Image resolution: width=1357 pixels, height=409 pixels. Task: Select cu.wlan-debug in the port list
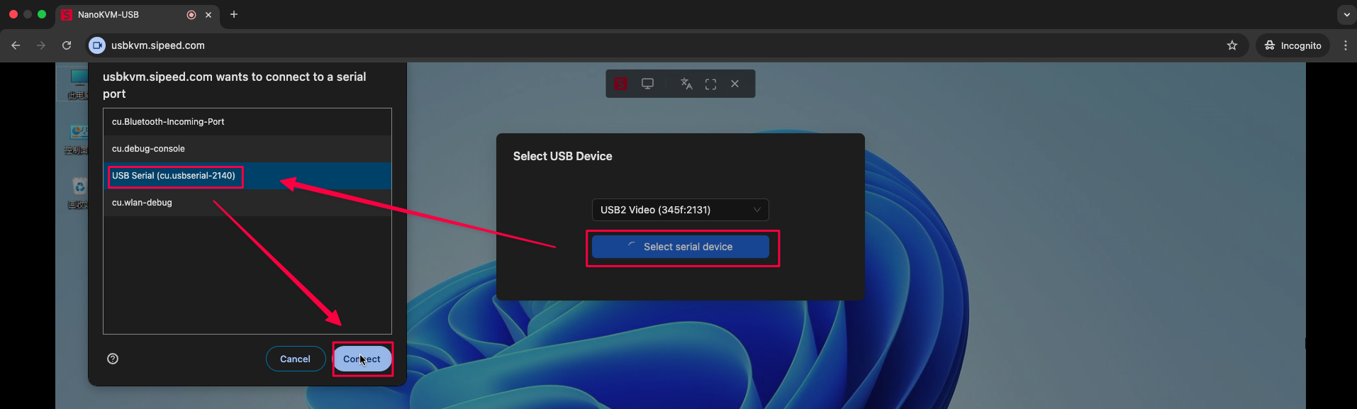click(247, 203)
